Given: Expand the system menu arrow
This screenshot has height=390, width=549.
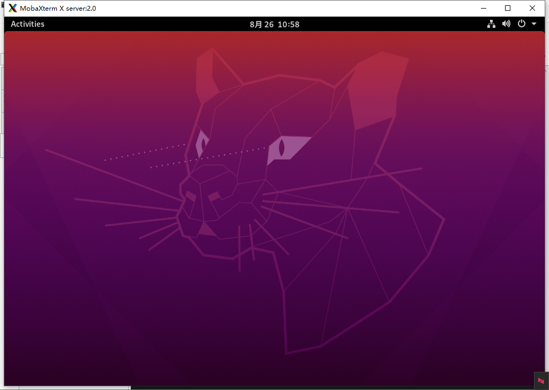Looking at the screenshot, I should 534,24.
